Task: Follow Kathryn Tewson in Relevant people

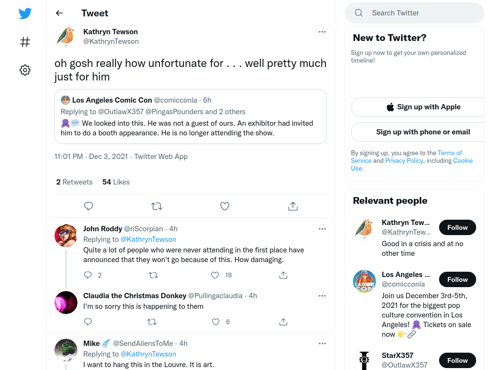Action: click(457, 227)
